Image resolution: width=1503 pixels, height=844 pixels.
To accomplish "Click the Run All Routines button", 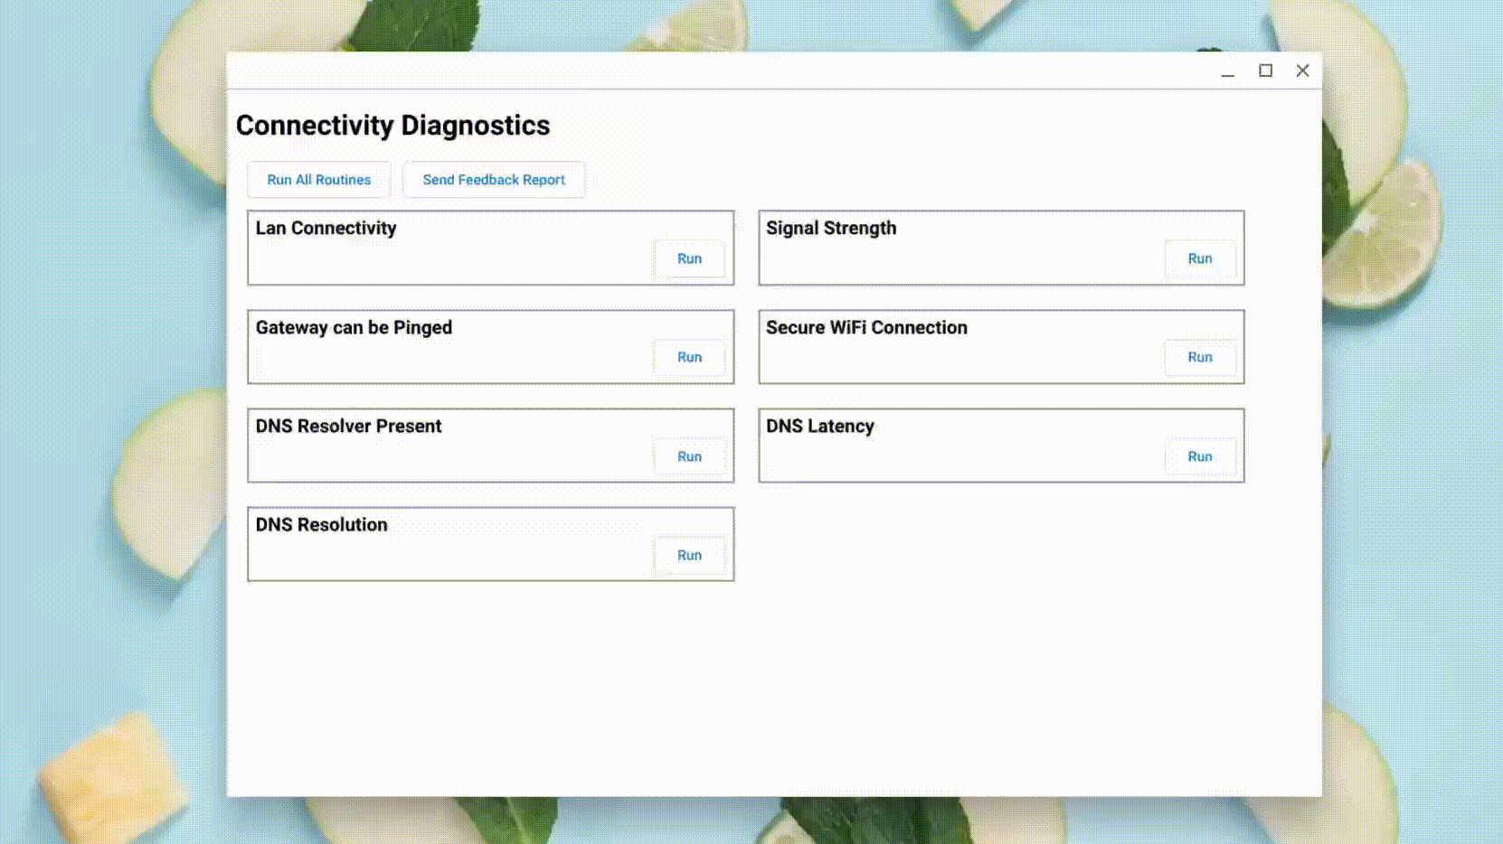I will [x=317, y=179].
